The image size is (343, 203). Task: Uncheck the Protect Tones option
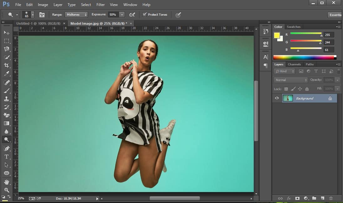coord(144,14)
